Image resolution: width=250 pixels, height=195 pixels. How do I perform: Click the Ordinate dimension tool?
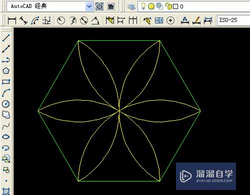(46, 20)
